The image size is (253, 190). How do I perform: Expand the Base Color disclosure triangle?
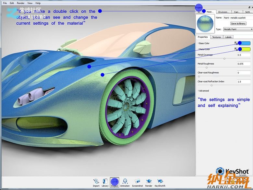[198, 43]
